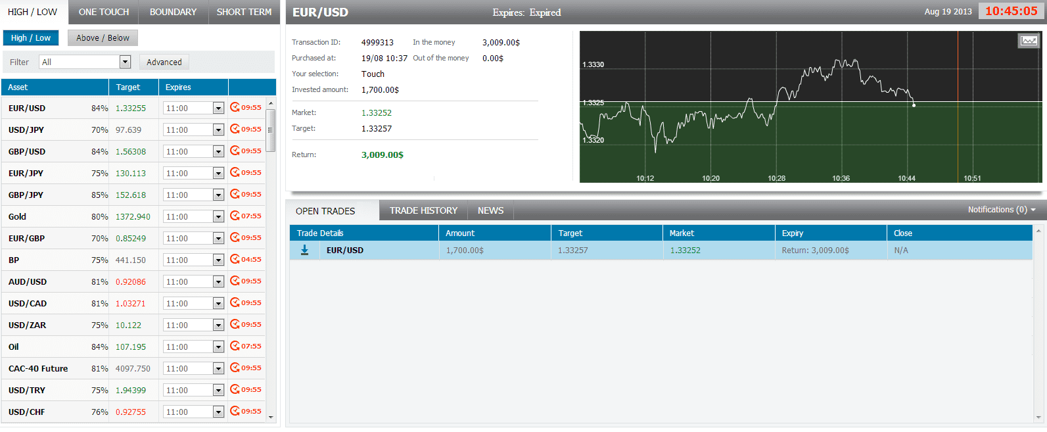
Task: Select the CAC-40 Future asset
Action: click(38, 369)
